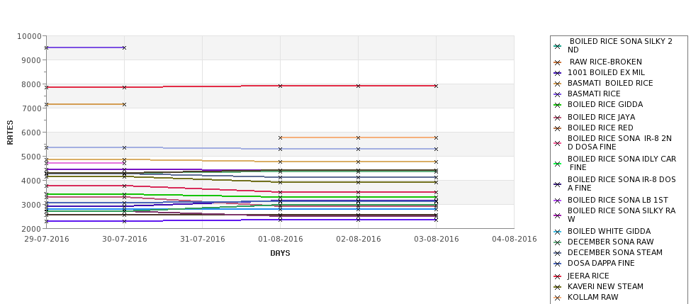Screen dimensions: 691x304
Task: Click BOILED RICE SONA IR-8 DOSA FINE label
Action: (622, 184)
